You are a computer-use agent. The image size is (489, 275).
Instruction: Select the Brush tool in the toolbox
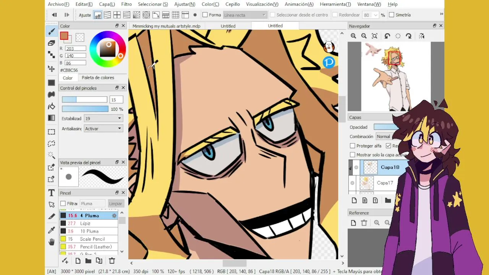point(52,31)
